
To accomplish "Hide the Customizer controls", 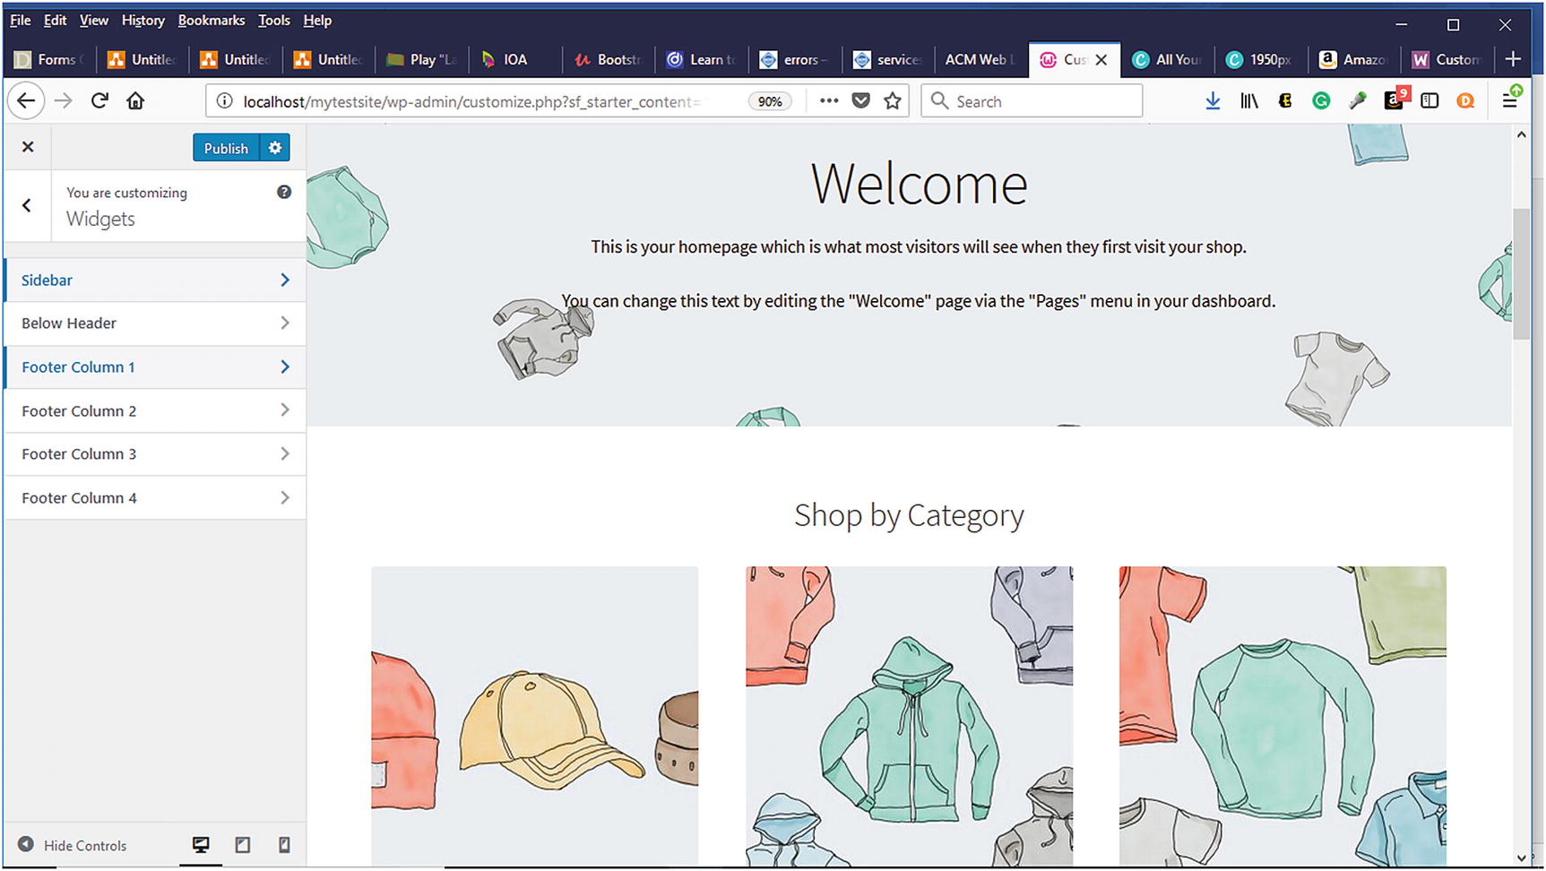I will (73, 845).
